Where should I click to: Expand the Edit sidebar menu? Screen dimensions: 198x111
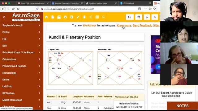click(x=22, y=46)
